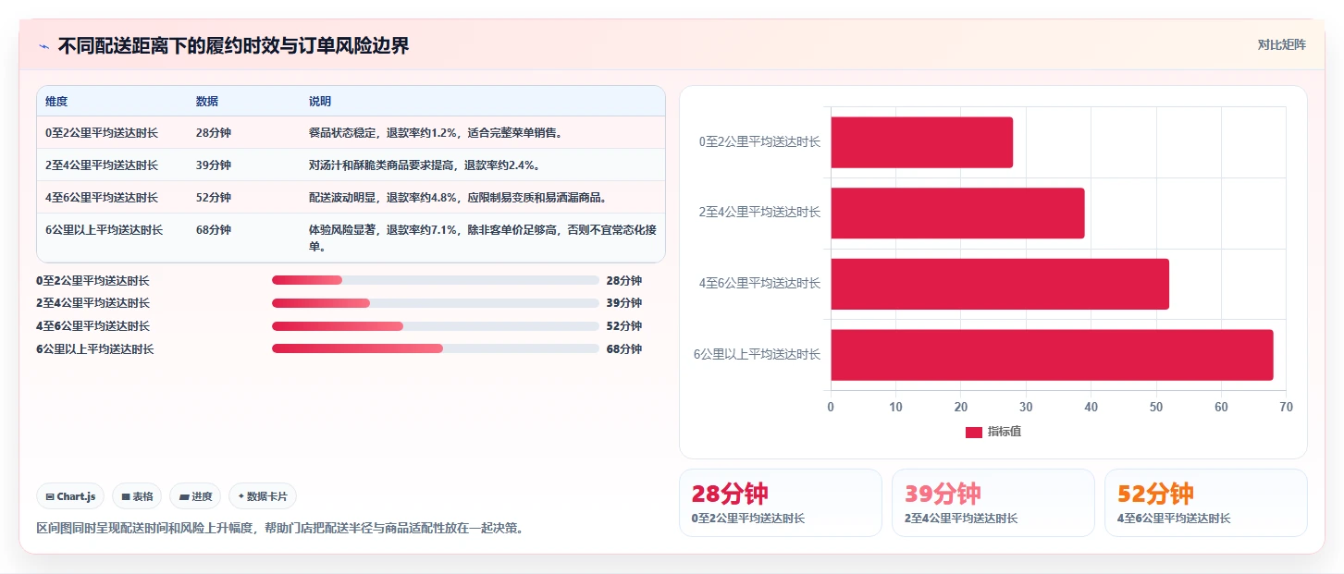Screen dimensions: 1344x574
Task: Select table cell 6公里以上平均送达时长
Action: 105,230
